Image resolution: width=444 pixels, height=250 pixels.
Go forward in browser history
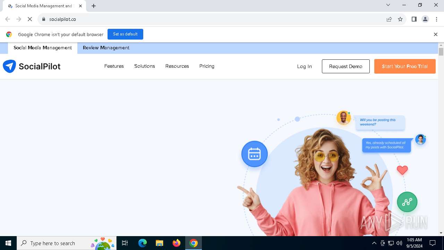click(19, 19)
